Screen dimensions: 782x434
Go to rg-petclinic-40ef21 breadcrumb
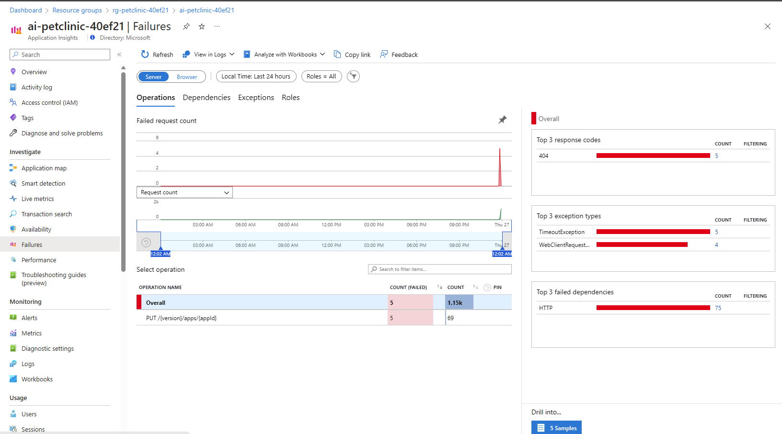point(140,10)
